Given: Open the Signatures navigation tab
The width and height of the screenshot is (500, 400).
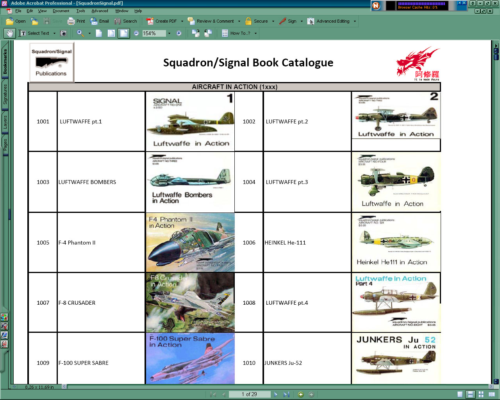Looking at the screenshot, I should click(x=5, y=94).
